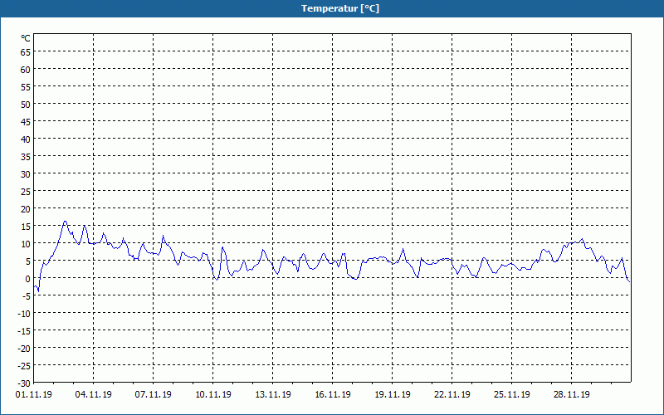The image size is (664, 415).
Task: Select the 10 axis label
Action: (26, 244)
